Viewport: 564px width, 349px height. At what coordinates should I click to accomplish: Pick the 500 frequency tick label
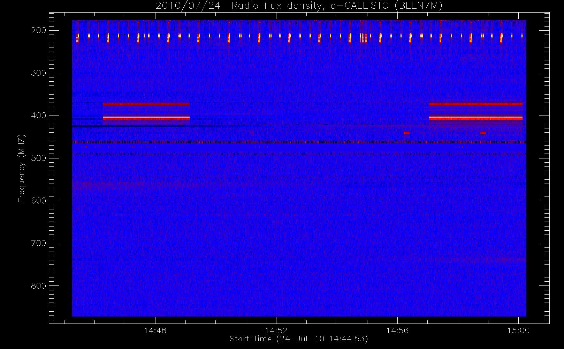(38, 158)
